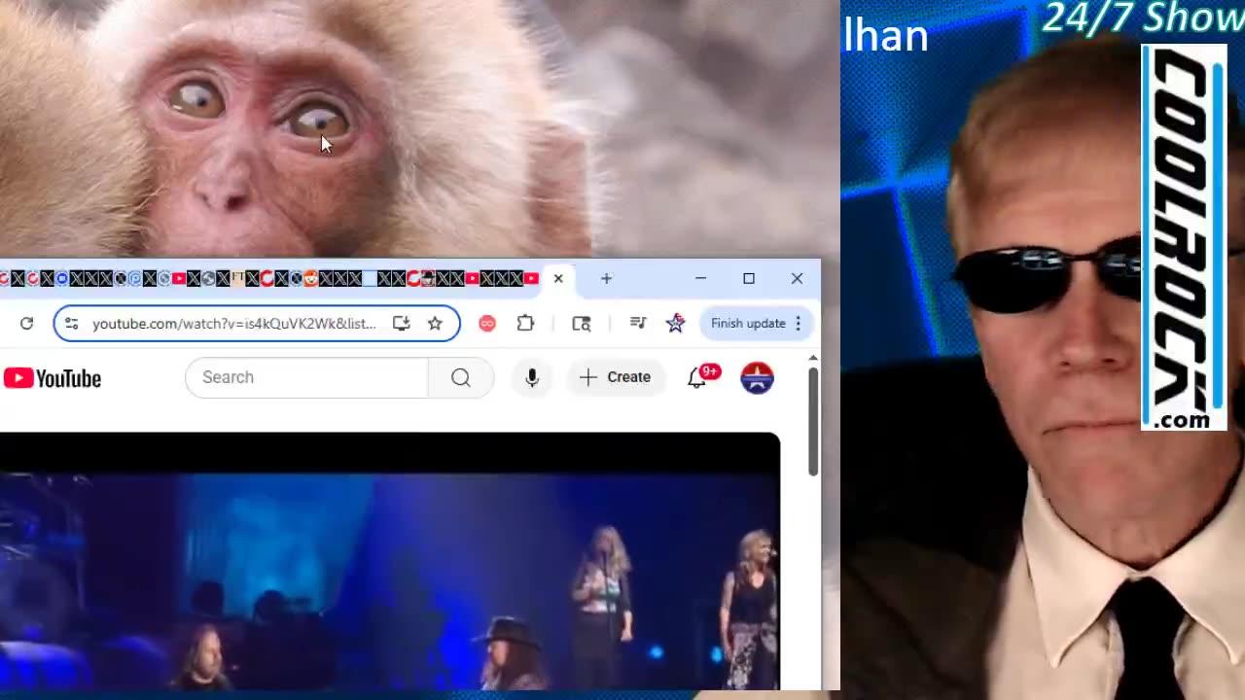Click the page vertical scrollbar thumb
The image size is (1245, 700).
813,422
